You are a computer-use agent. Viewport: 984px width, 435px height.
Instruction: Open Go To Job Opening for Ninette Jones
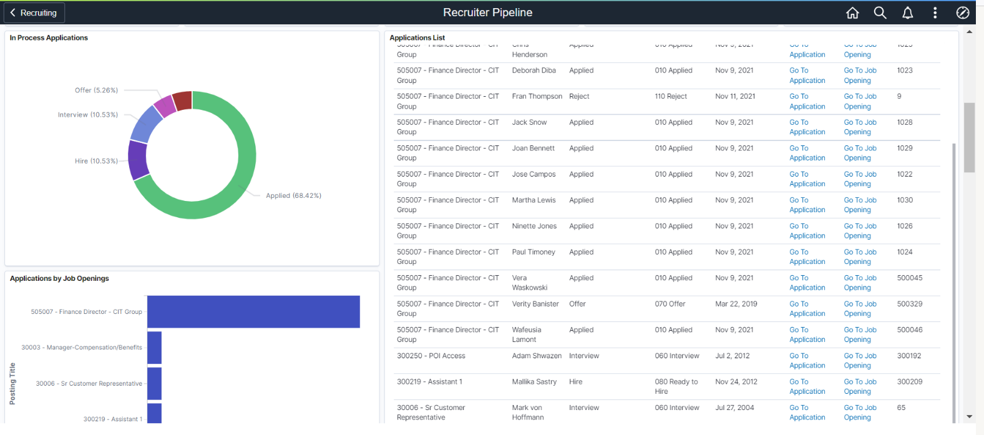(x=860, y=231)
